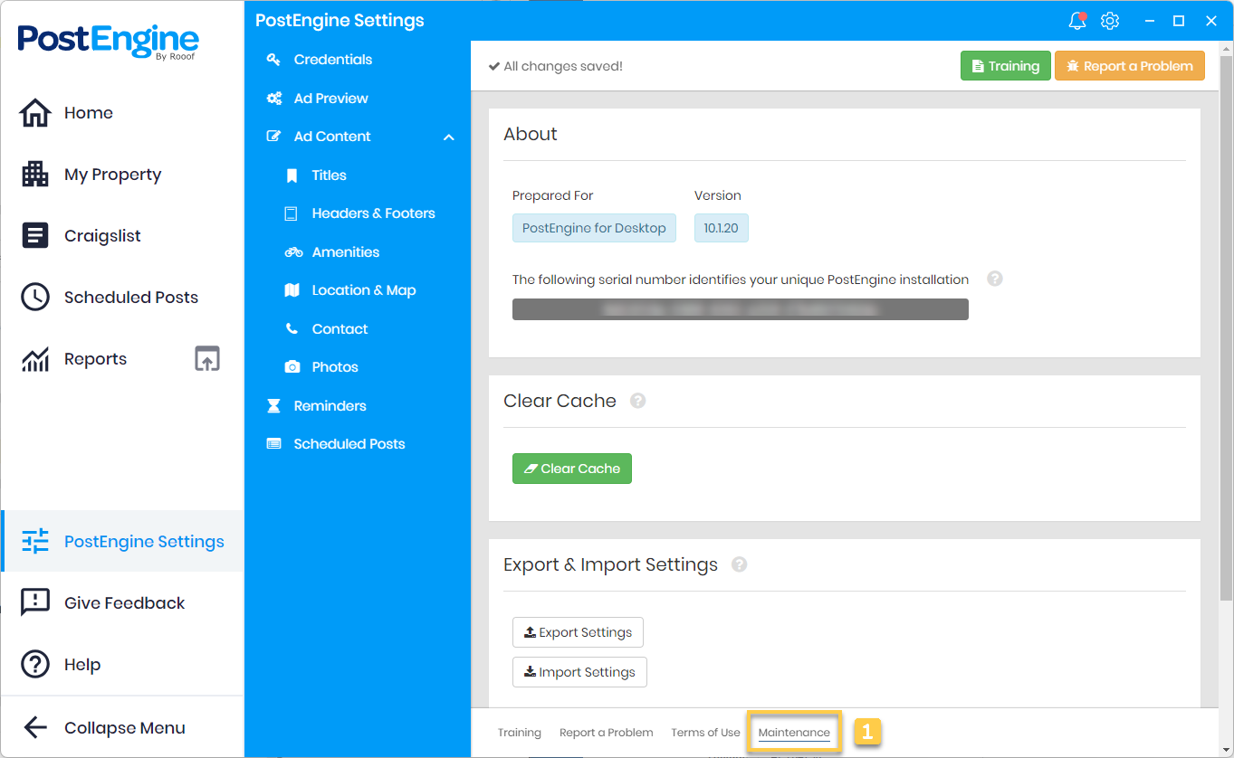Image resolution: width=1234 pixels, height=758 pixels.
Task: Click the Credentials key icon
Action: click(273, 60)
